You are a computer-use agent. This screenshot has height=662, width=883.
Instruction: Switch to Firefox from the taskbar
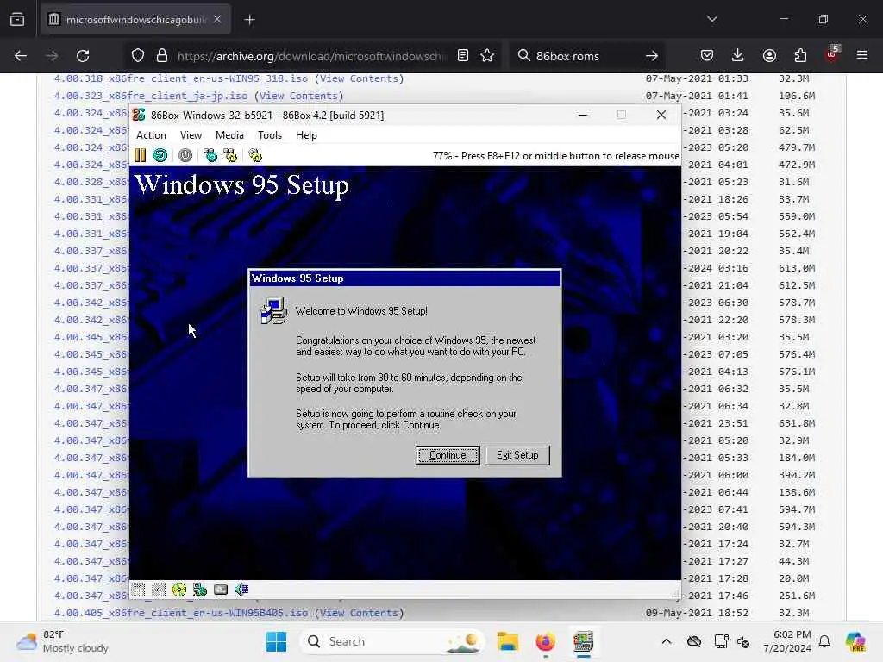tap(545, 641)
